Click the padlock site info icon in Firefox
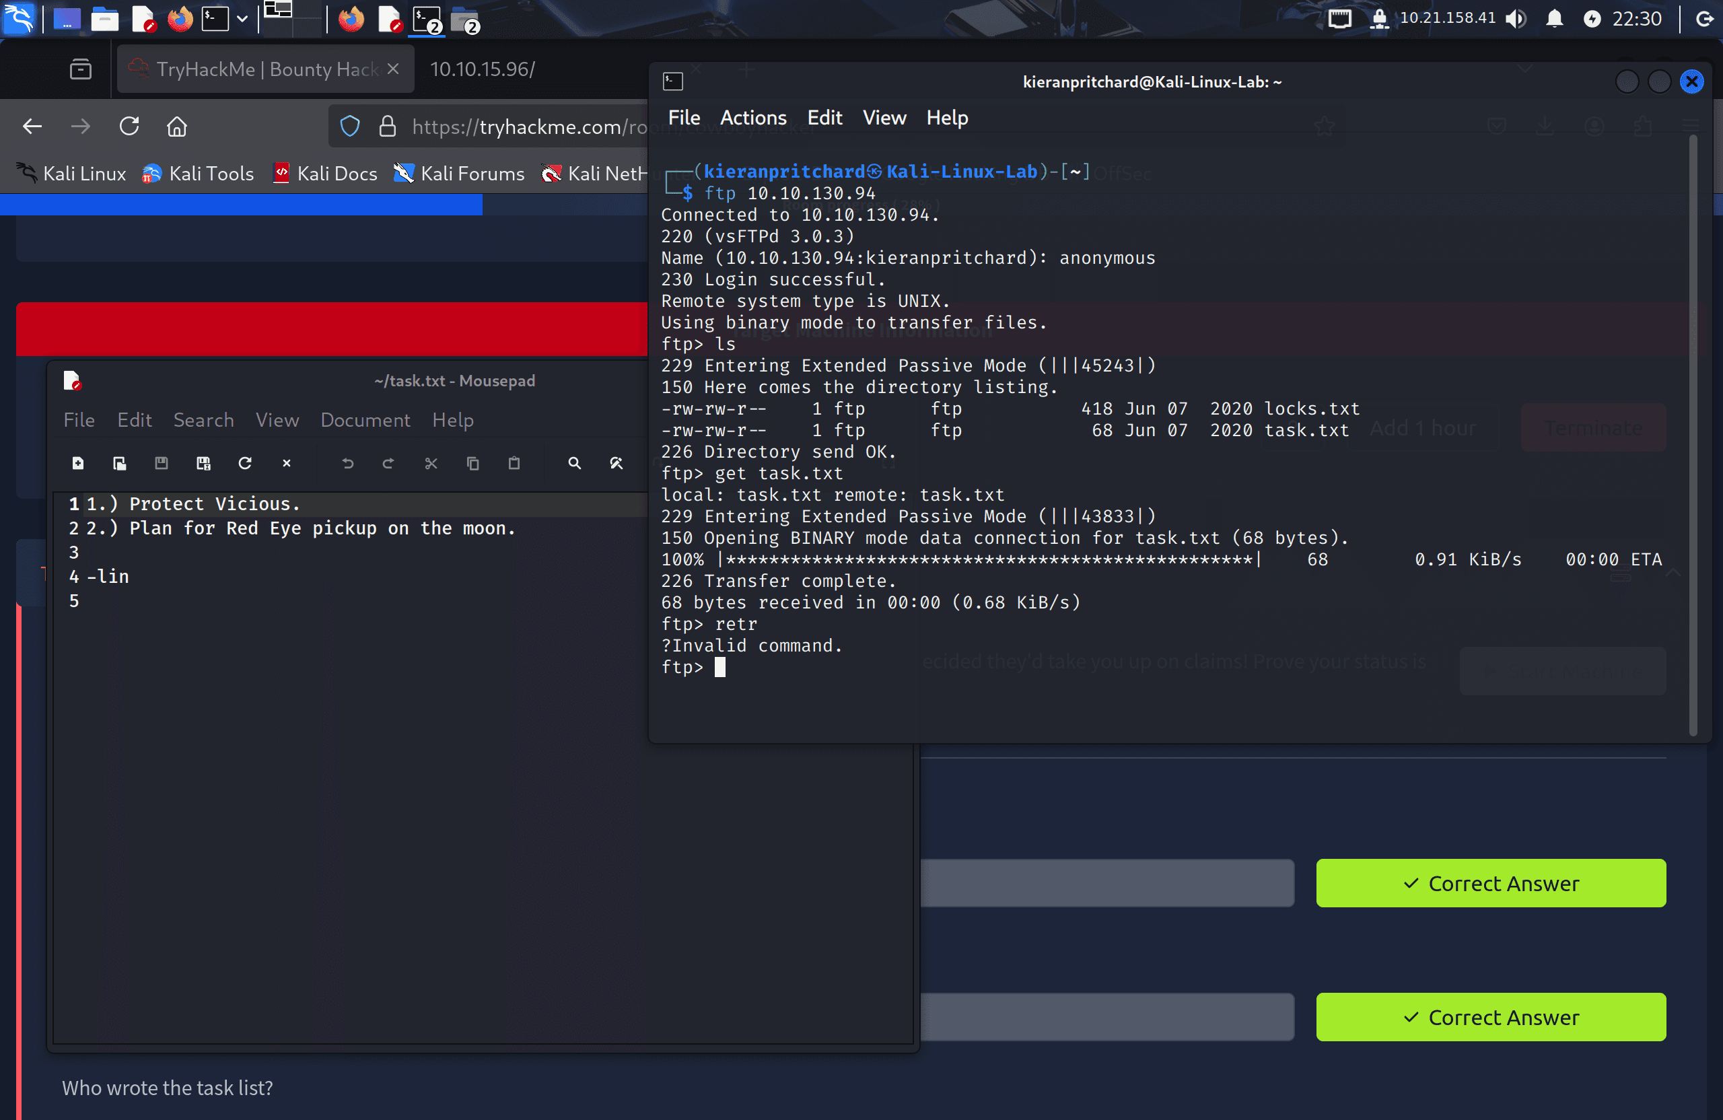 pos(387,127)
